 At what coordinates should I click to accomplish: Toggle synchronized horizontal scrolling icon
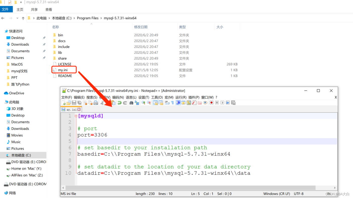coord(161,103)
